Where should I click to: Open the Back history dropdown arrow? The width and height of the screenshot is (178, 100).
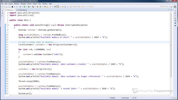[x=84, y=7]
